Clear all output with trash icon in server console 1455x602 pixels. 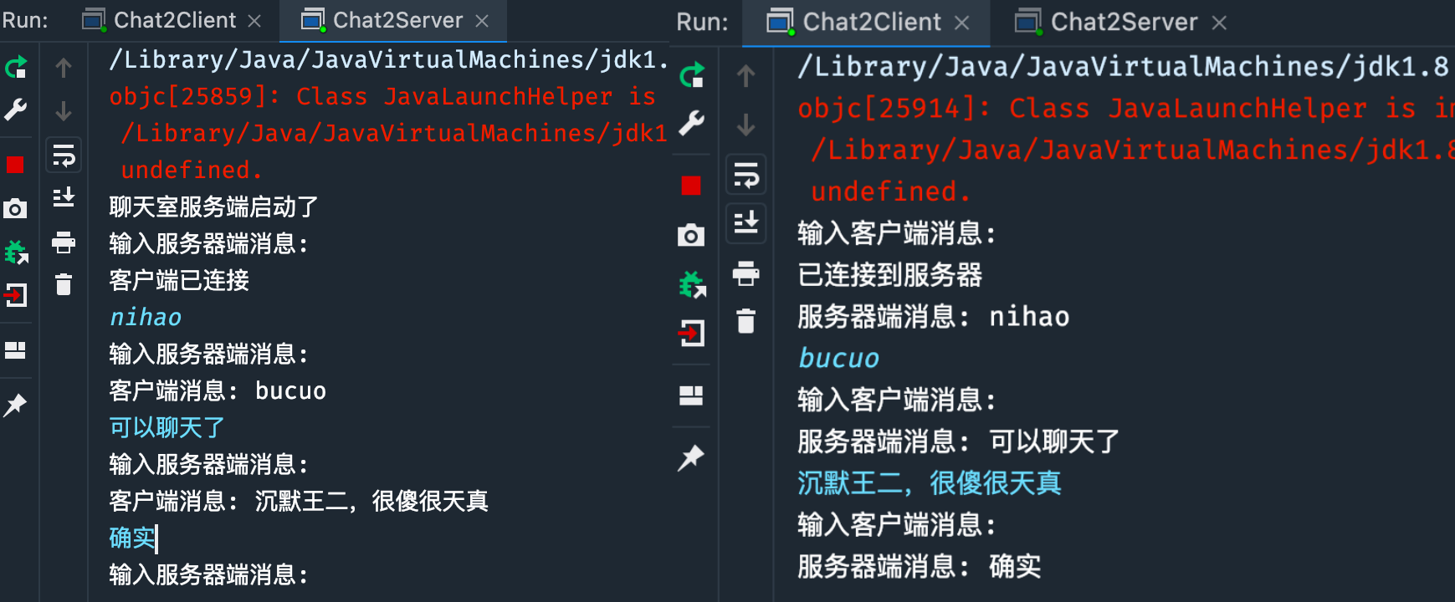point(64,284)
